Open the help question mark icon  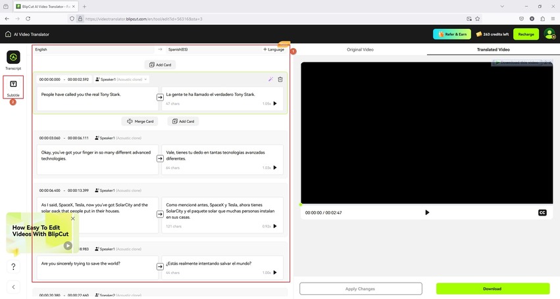(13, 267)
